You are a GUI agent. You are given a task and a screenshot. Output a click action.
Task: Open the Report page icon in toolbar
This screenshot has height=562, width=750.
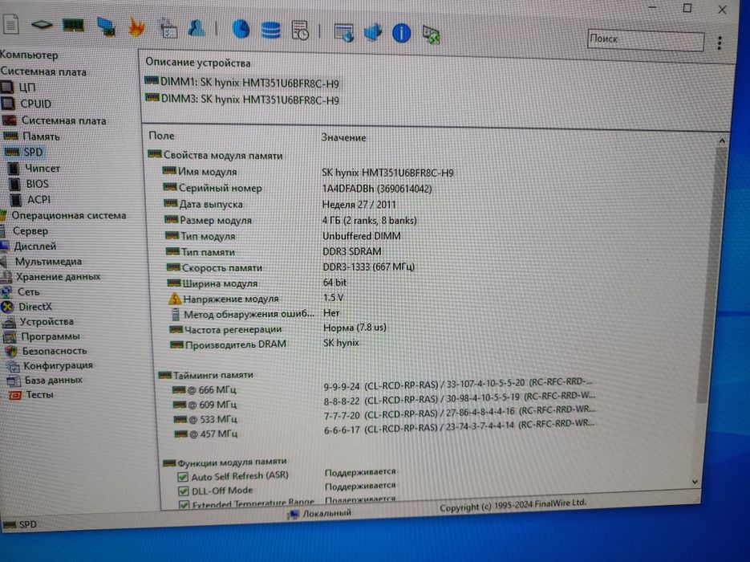coord(11,24)
